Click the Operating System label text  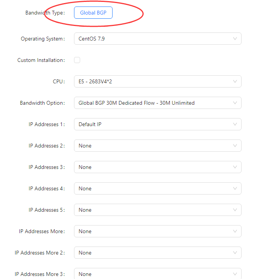coord(42,39)
